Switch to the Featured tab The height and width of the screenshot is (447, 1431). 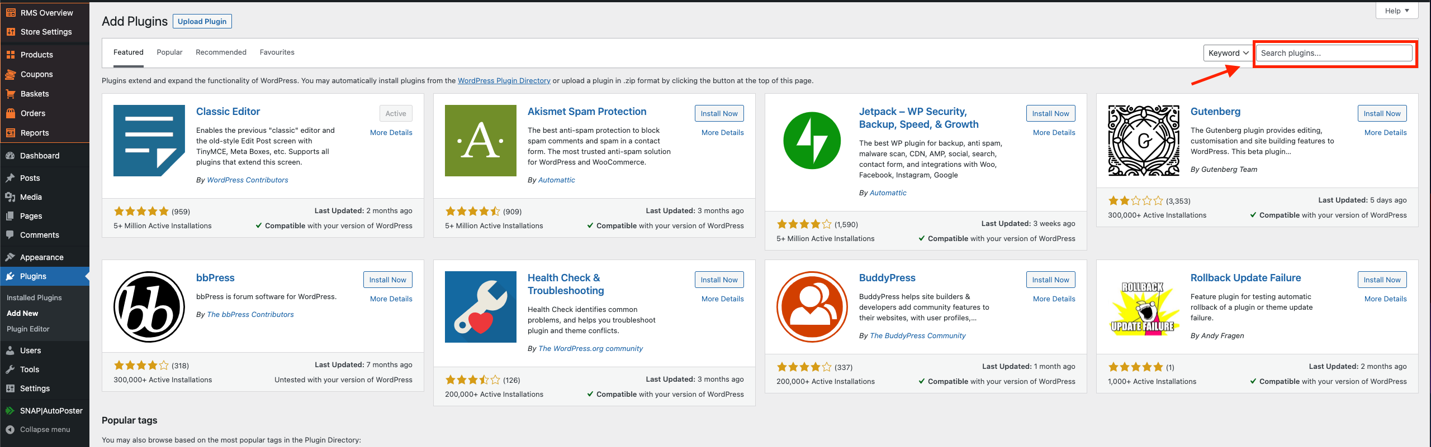[x=129, y=52]
